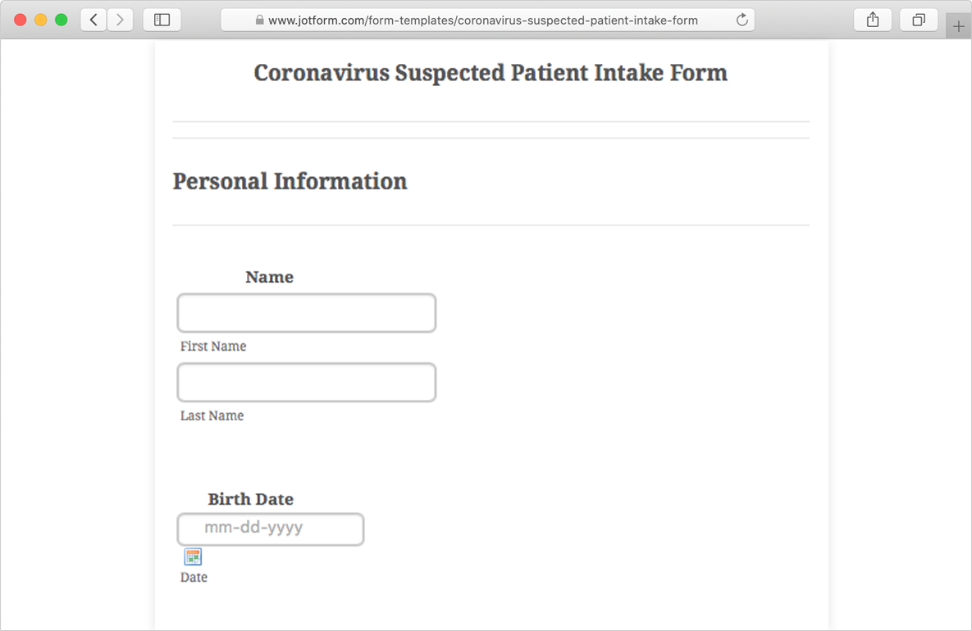This screenshot has height=631, width=972.
Task: Open the Share menu
Action: [x=873, y=20]
